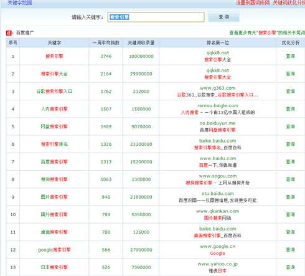Open the www.sogou.com ranking link
Image resolution: width=305 pixels, height=276 pixels.
[x=218, y=176]
